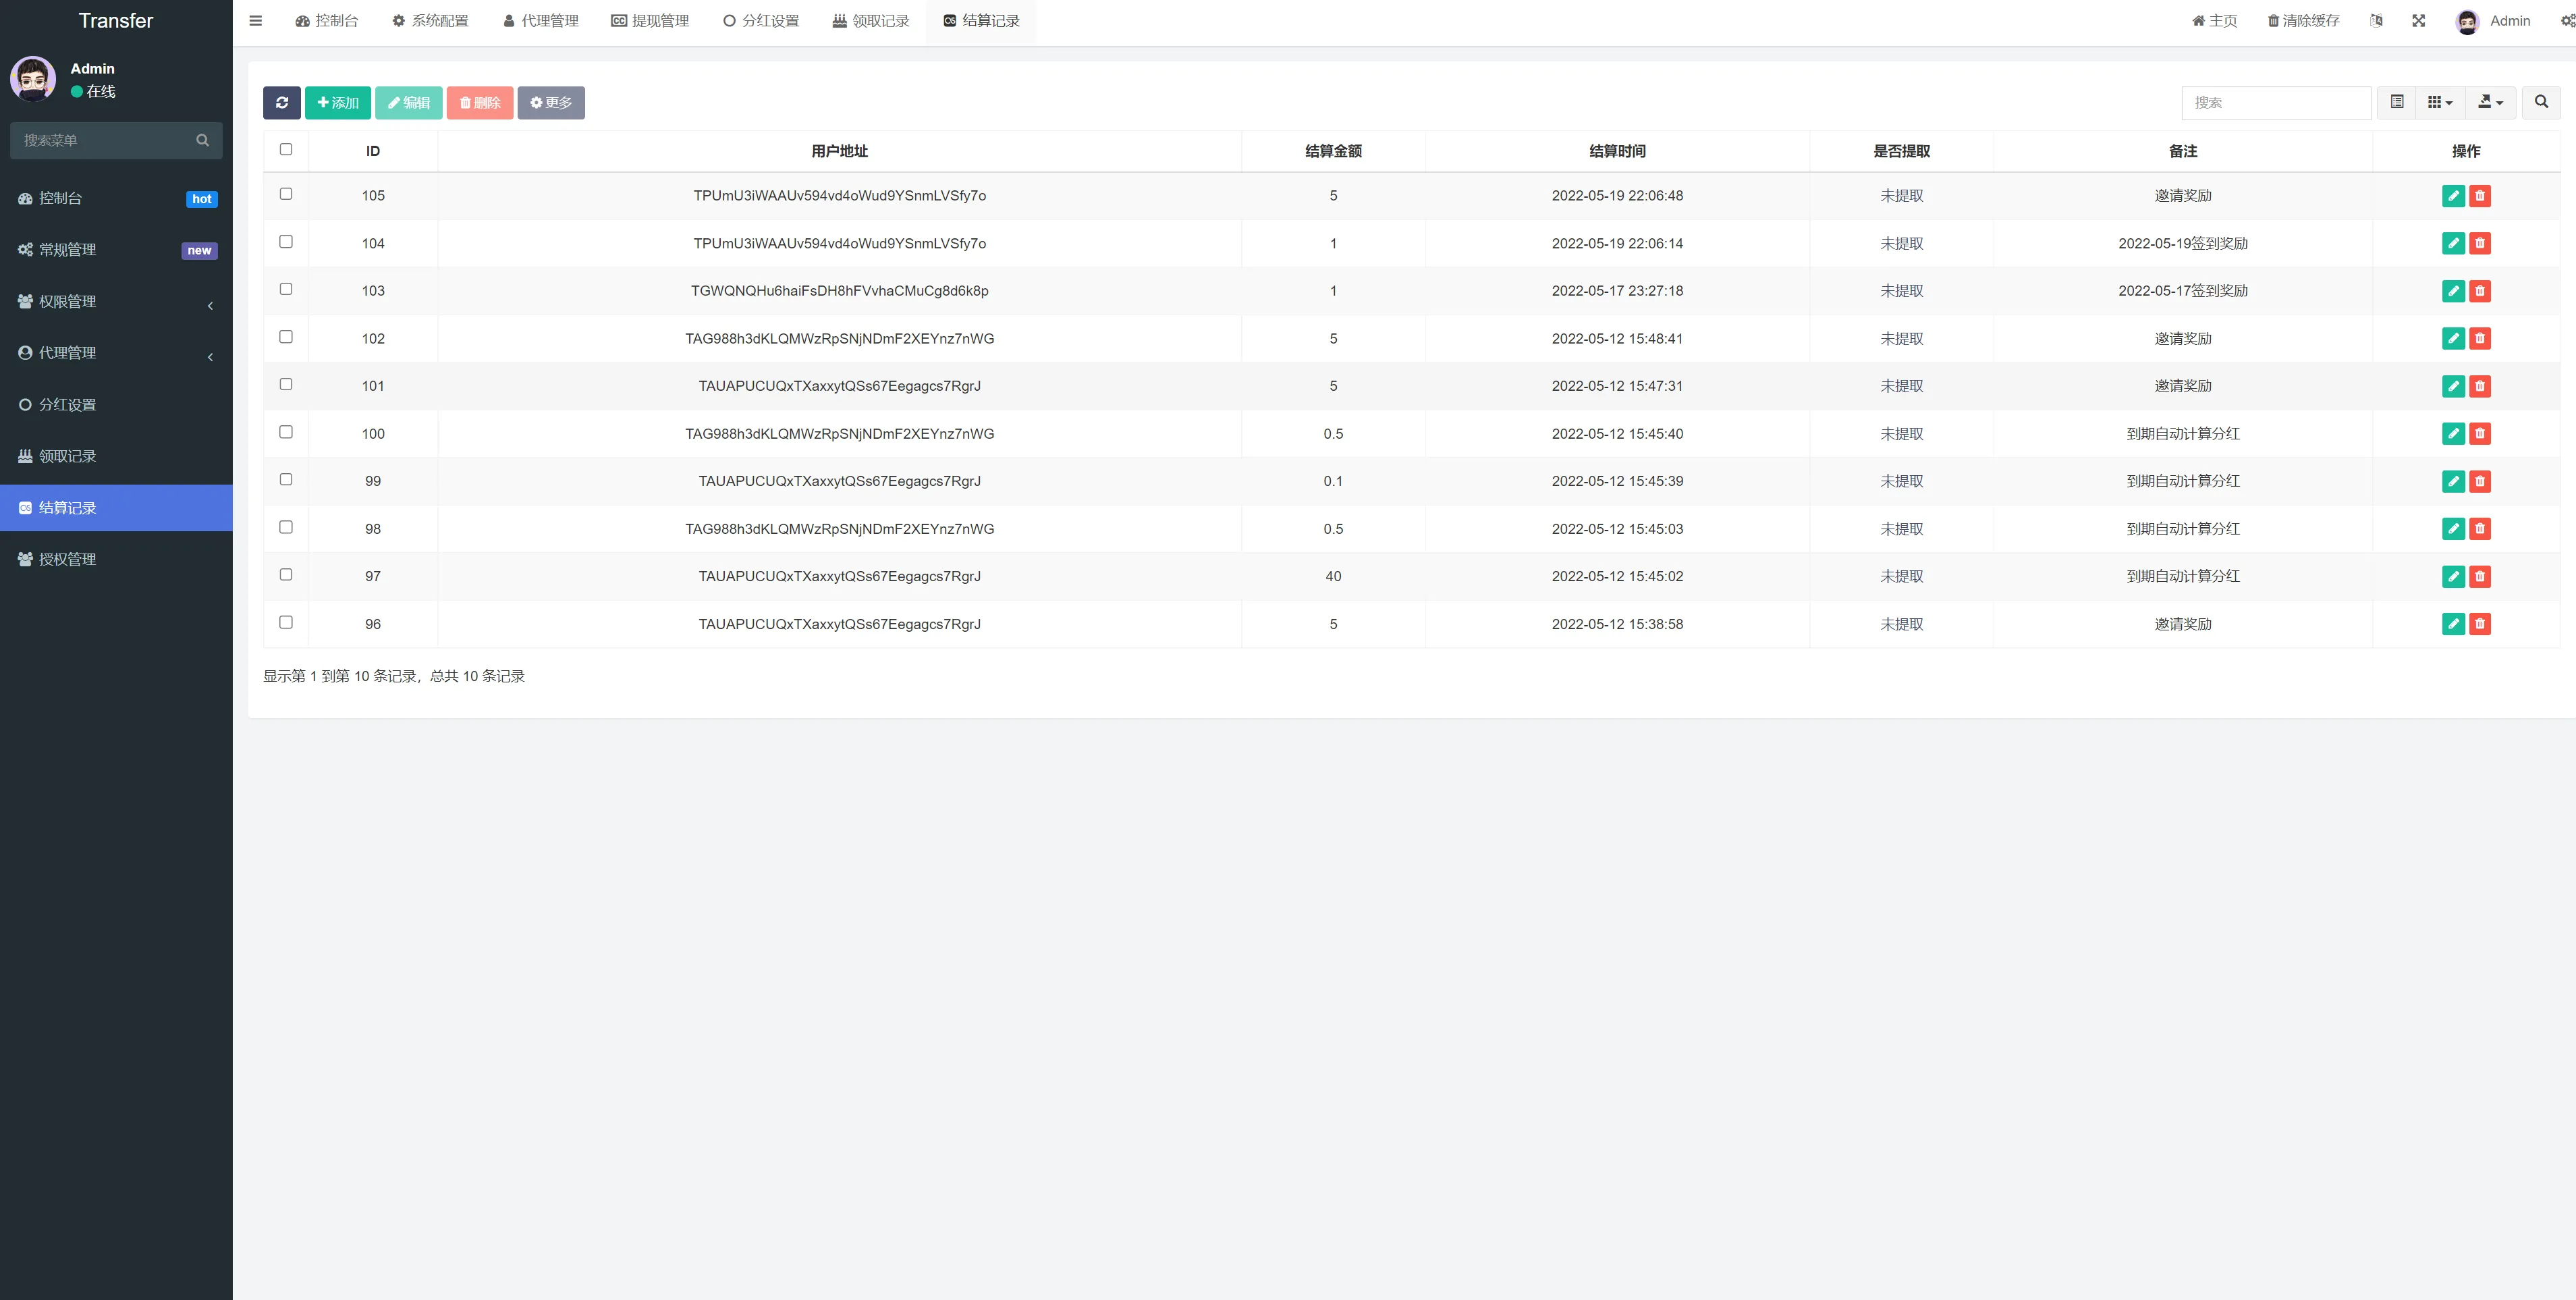Click the green edit pencil for row 102
2576x1300 pixels.
[2453, 339]
